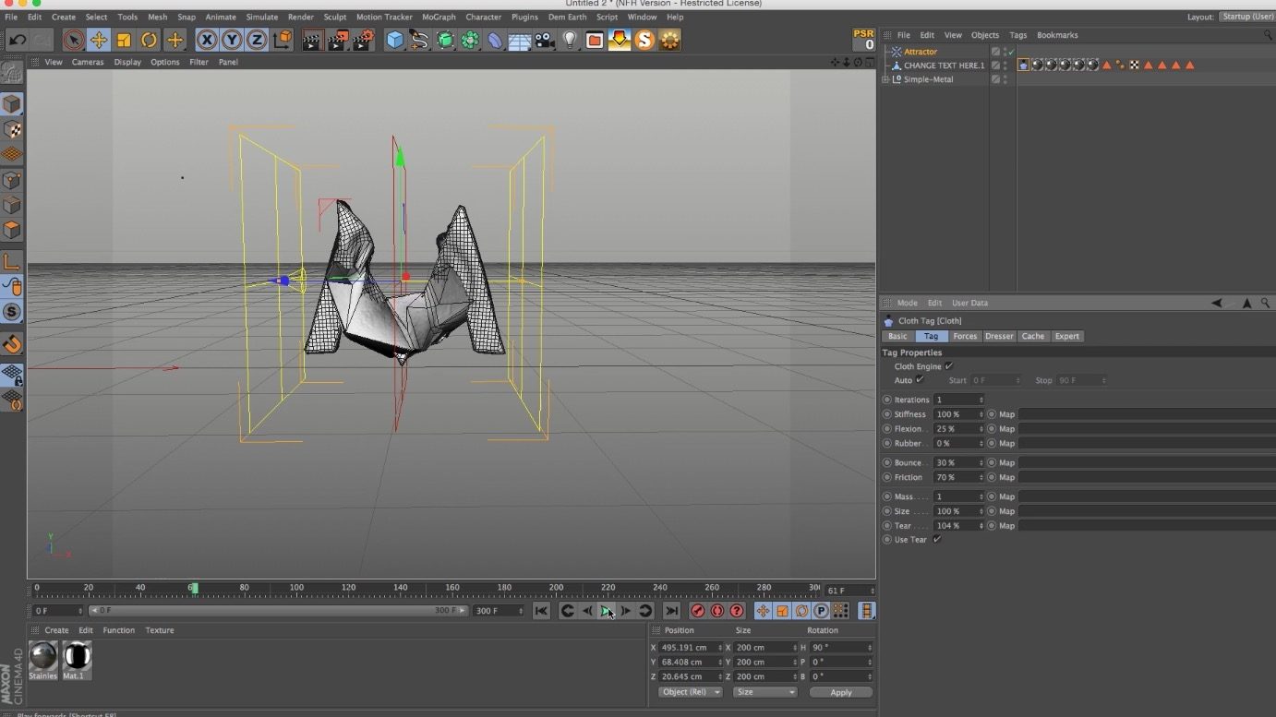
Task: Click the Bounce Map radio button
Action: pyautogui.click(x=993, y=462)
